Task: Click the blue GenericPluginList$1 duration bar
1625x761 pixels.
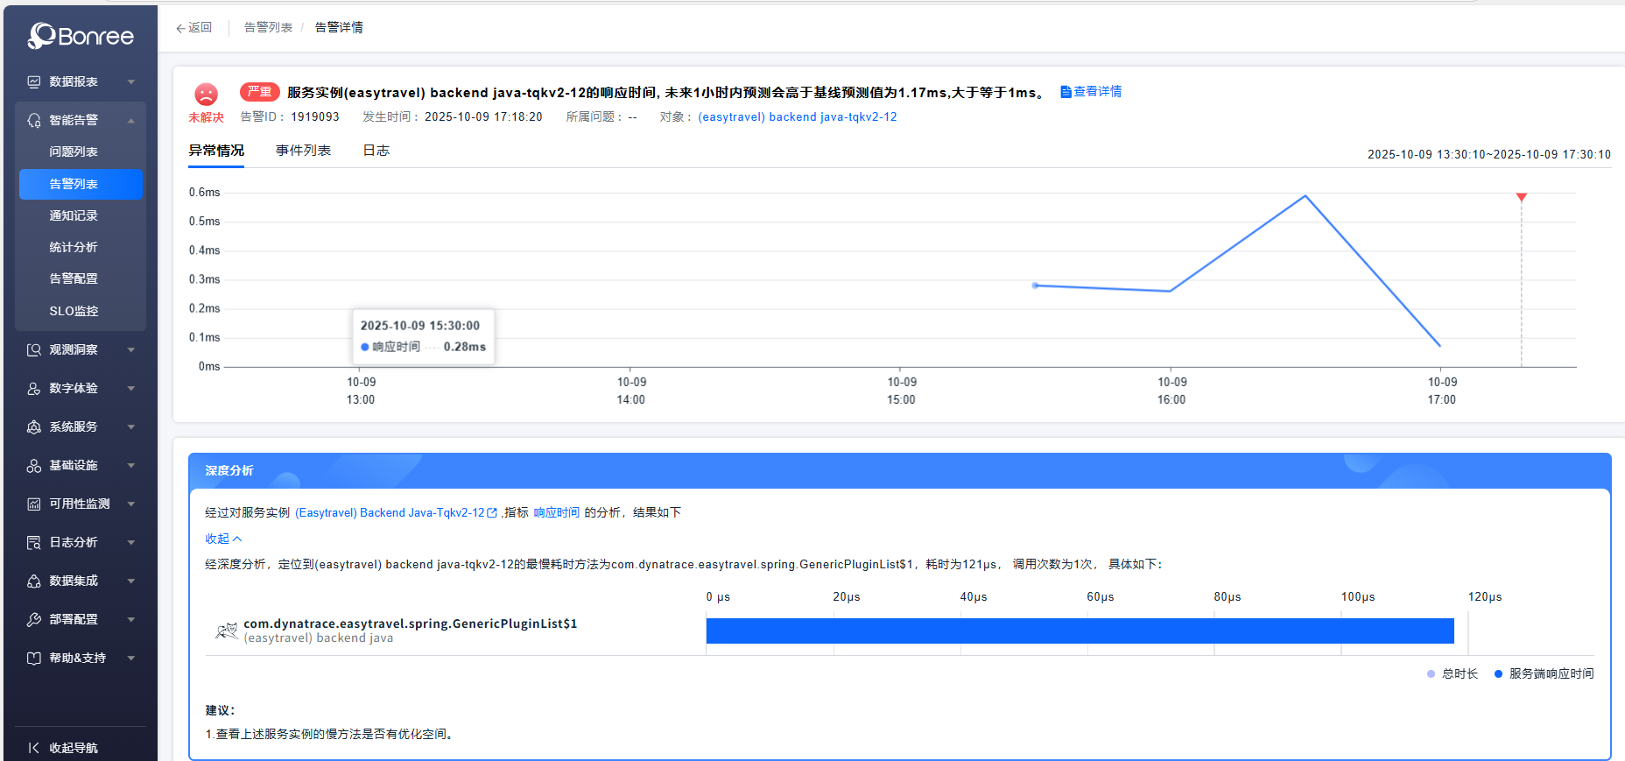Action: 1080,631
